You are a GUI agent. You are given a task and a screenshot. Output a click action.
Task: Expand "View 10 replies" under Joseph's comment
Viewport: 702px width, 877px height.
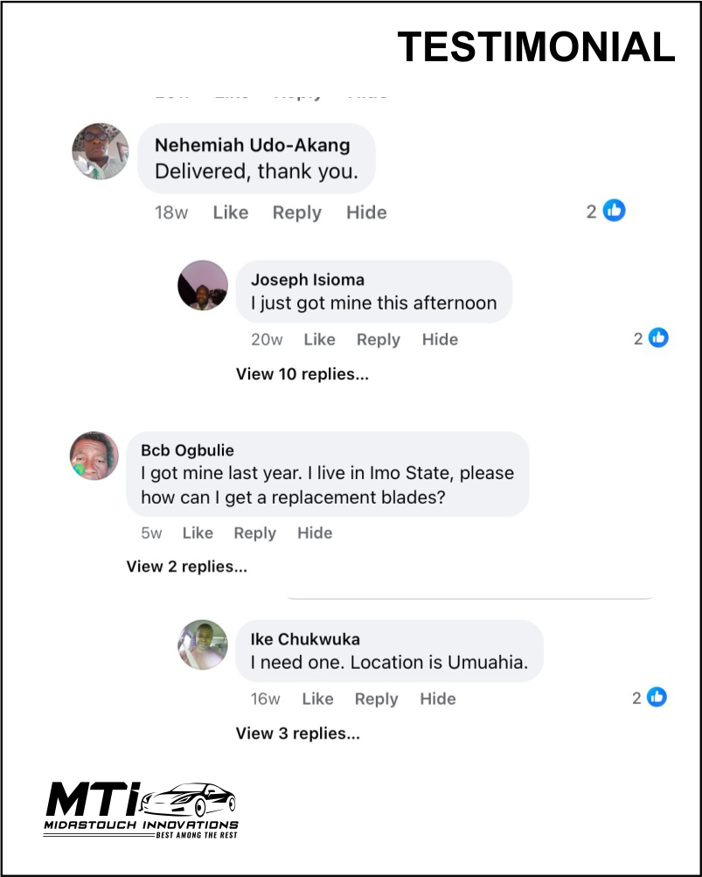tap(302, 374)
